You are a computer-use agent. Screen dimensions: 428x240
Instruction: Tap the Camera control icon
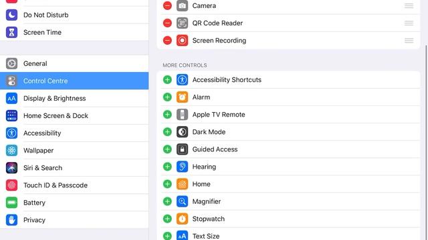point(182,5)
